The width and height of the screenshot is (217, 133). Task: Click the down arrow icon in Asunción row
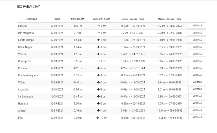click(x=98, y=89)
